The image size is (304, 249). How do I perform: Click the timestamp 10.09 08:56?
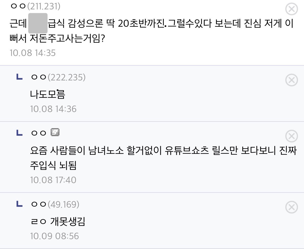(x=54, y=236)
